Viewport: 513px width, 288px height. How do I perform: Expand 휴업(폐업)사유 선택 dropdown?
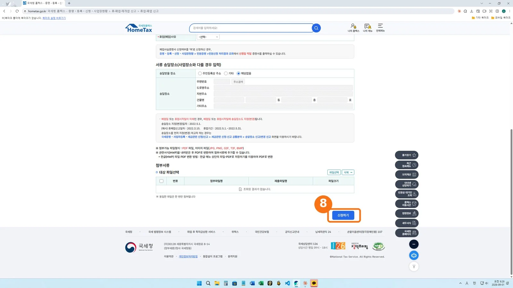point(208,37)
